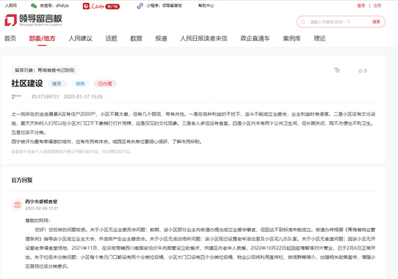Click the 官方回复 section heading
Image resolution: width=398 pixels, height=279 pixels.
(22, 180)
